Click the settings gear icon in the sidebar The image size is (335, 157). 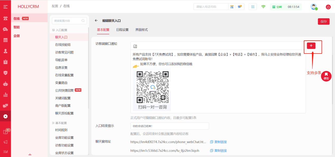5,116
